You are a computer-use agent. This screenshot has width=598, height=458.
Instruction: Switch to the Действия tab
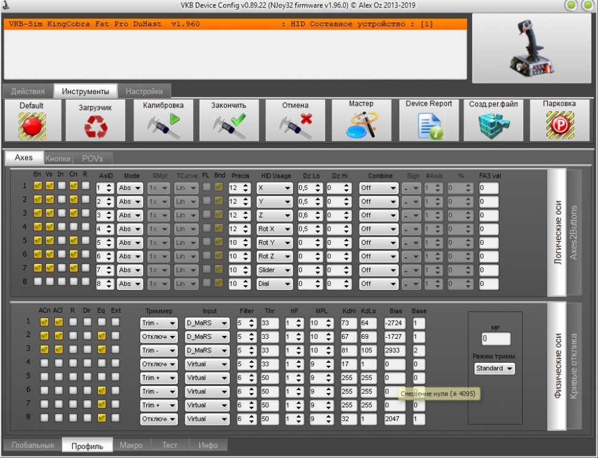(x=28, y=92)
